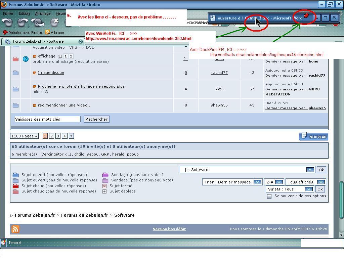Close the Forums Zebulon.fr tab
Viewport: 344px width, 258px height.
tap(80, 41)
